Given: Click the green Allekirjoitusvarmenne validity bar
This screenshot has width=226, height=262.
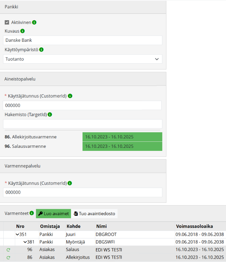Looking at the screenshot, I should click(122, 137).
